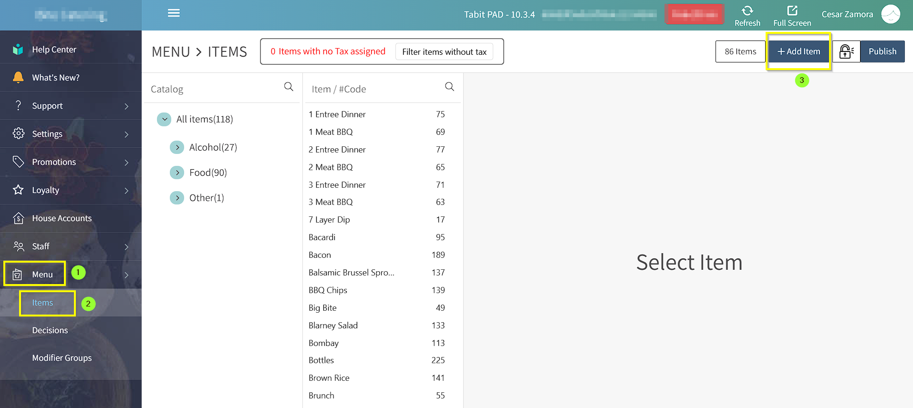This screenshot has height=408, width=913.
Task: Collapse the All items catalog tree
Action: tap(164, 119)
